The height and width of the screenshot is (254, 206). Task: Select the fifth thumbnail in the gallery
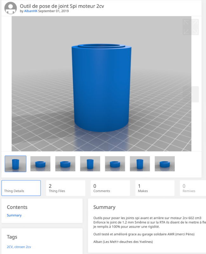click(x=115, y=164)
